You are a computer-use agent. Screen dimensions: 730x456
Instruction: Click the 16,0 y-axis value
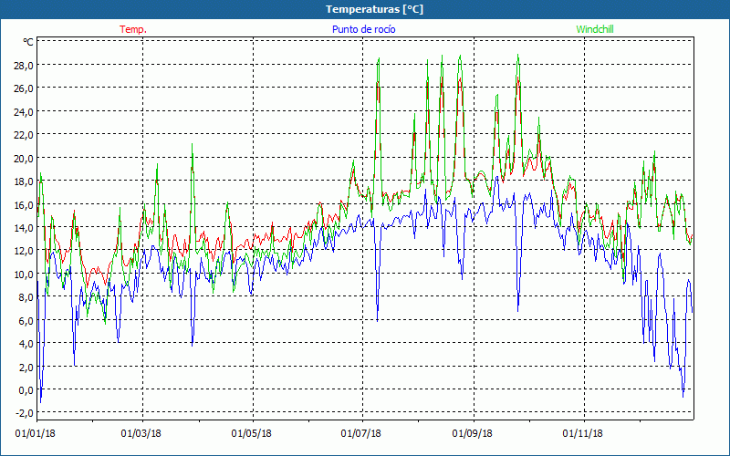click(x=24, y=204)
